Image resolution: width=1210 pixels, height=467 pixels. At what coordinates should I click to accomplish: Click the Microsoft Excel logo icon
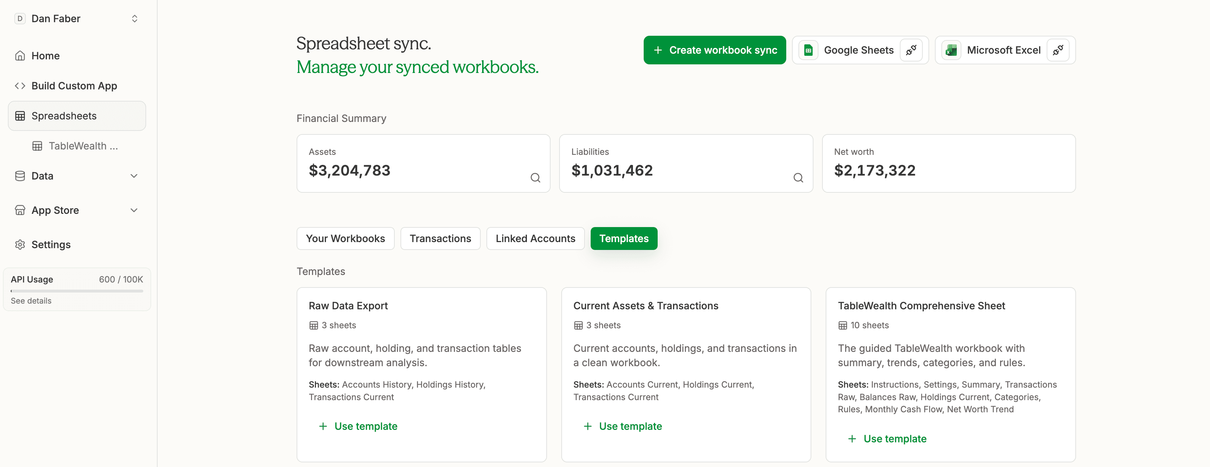click(x=951, y=50)
